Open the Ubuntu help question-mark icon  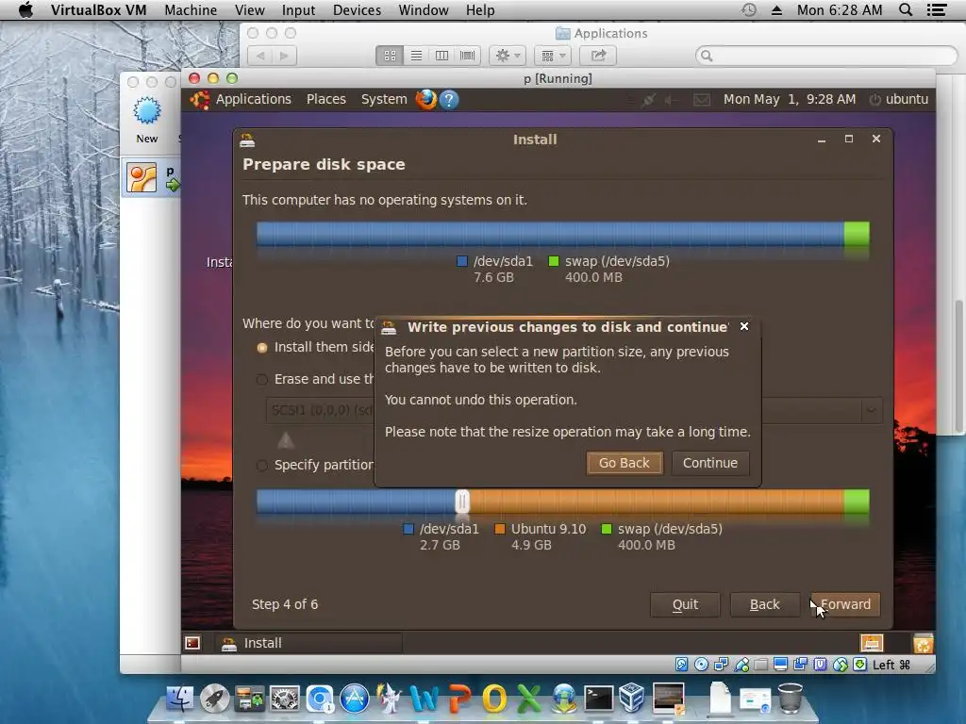[x=449, y=99]
